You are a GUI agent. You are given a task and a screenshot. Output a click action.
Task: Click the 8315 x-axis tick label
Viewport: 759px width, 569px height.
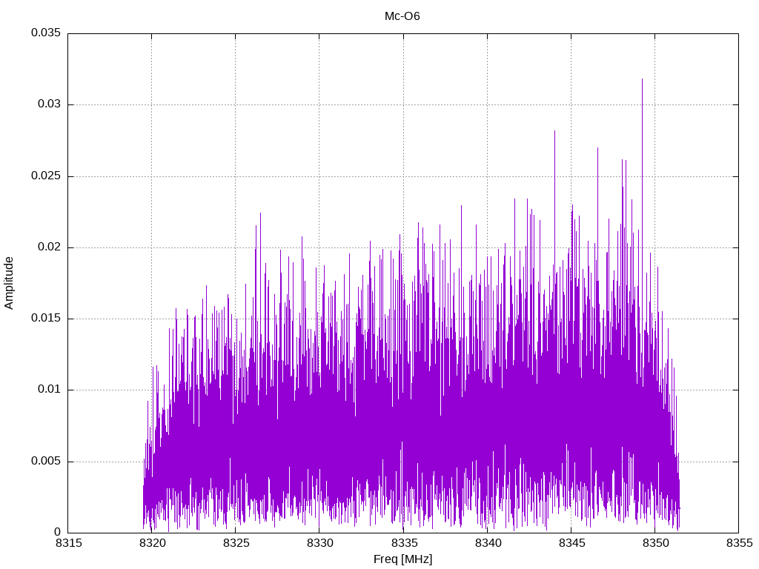[x=67, y=545]
